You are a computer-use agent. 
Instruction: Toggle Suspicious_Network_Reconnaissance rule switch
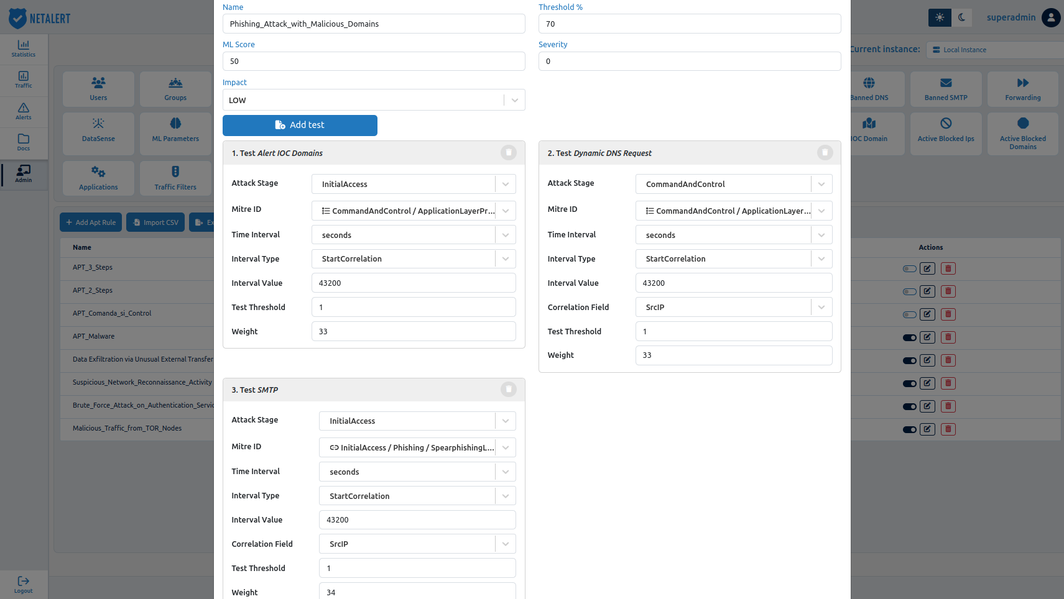pos(910,384)
